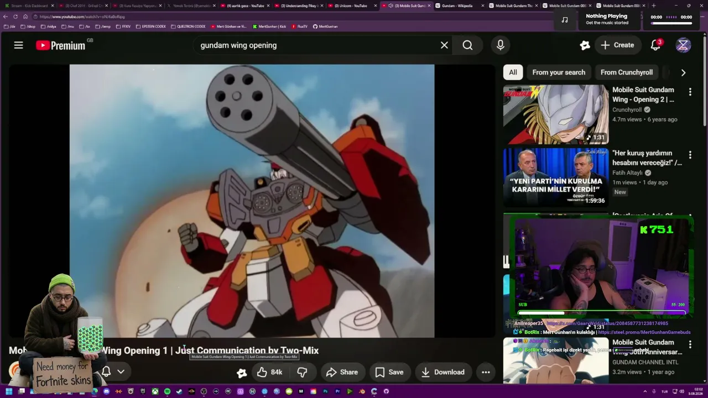Run the search with the magnifier button

click(x=468, y=45)
